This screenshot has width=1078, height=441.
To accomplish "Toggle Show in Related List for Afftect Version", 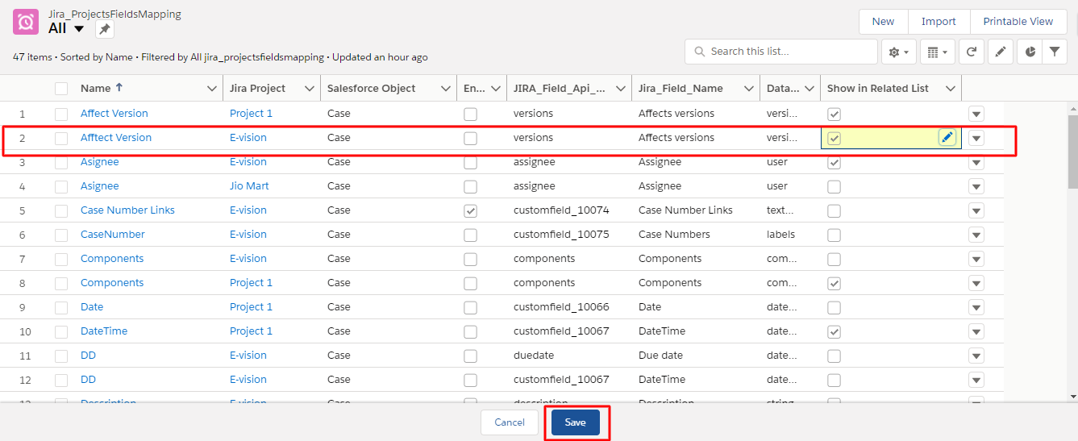I will [835, 138].
